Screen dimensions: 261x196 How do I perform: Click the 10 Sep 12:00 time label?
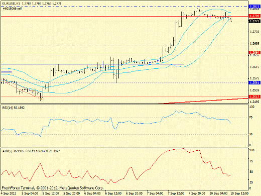pyautogui.click(x=239, y=193)
